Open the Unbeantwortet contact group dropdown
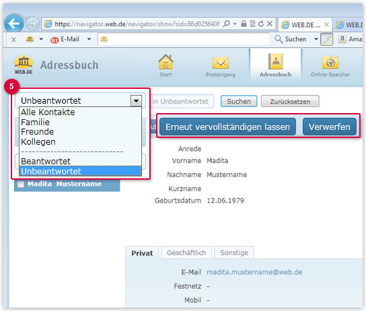 pos(137,101)
